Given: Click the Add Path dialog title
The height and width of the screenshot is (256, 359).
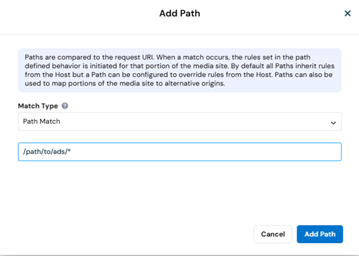Looking at the screenshot, I should coord(180,13).
